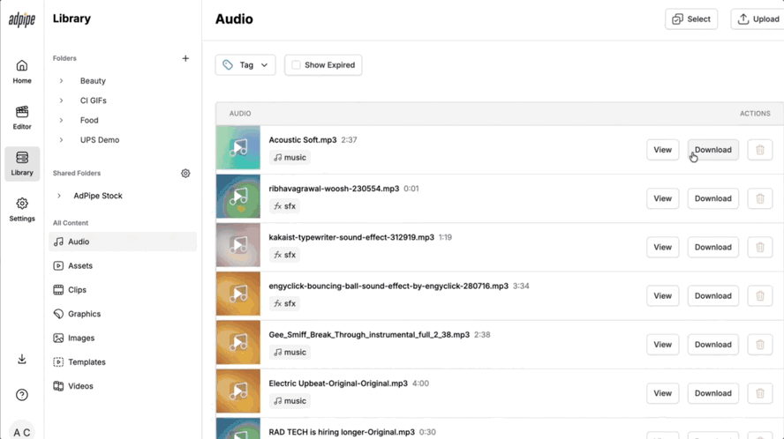Open Settings in the sidebar
Screen dimensions: 784x439
(x=22, y=210)
